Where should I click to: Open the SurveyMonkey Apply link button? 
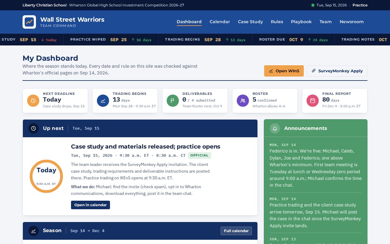click(337, 71)
